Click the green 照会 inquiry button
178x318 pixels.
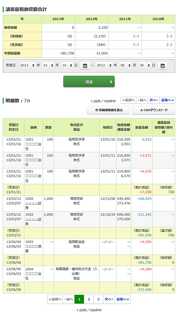coord(89,82)
